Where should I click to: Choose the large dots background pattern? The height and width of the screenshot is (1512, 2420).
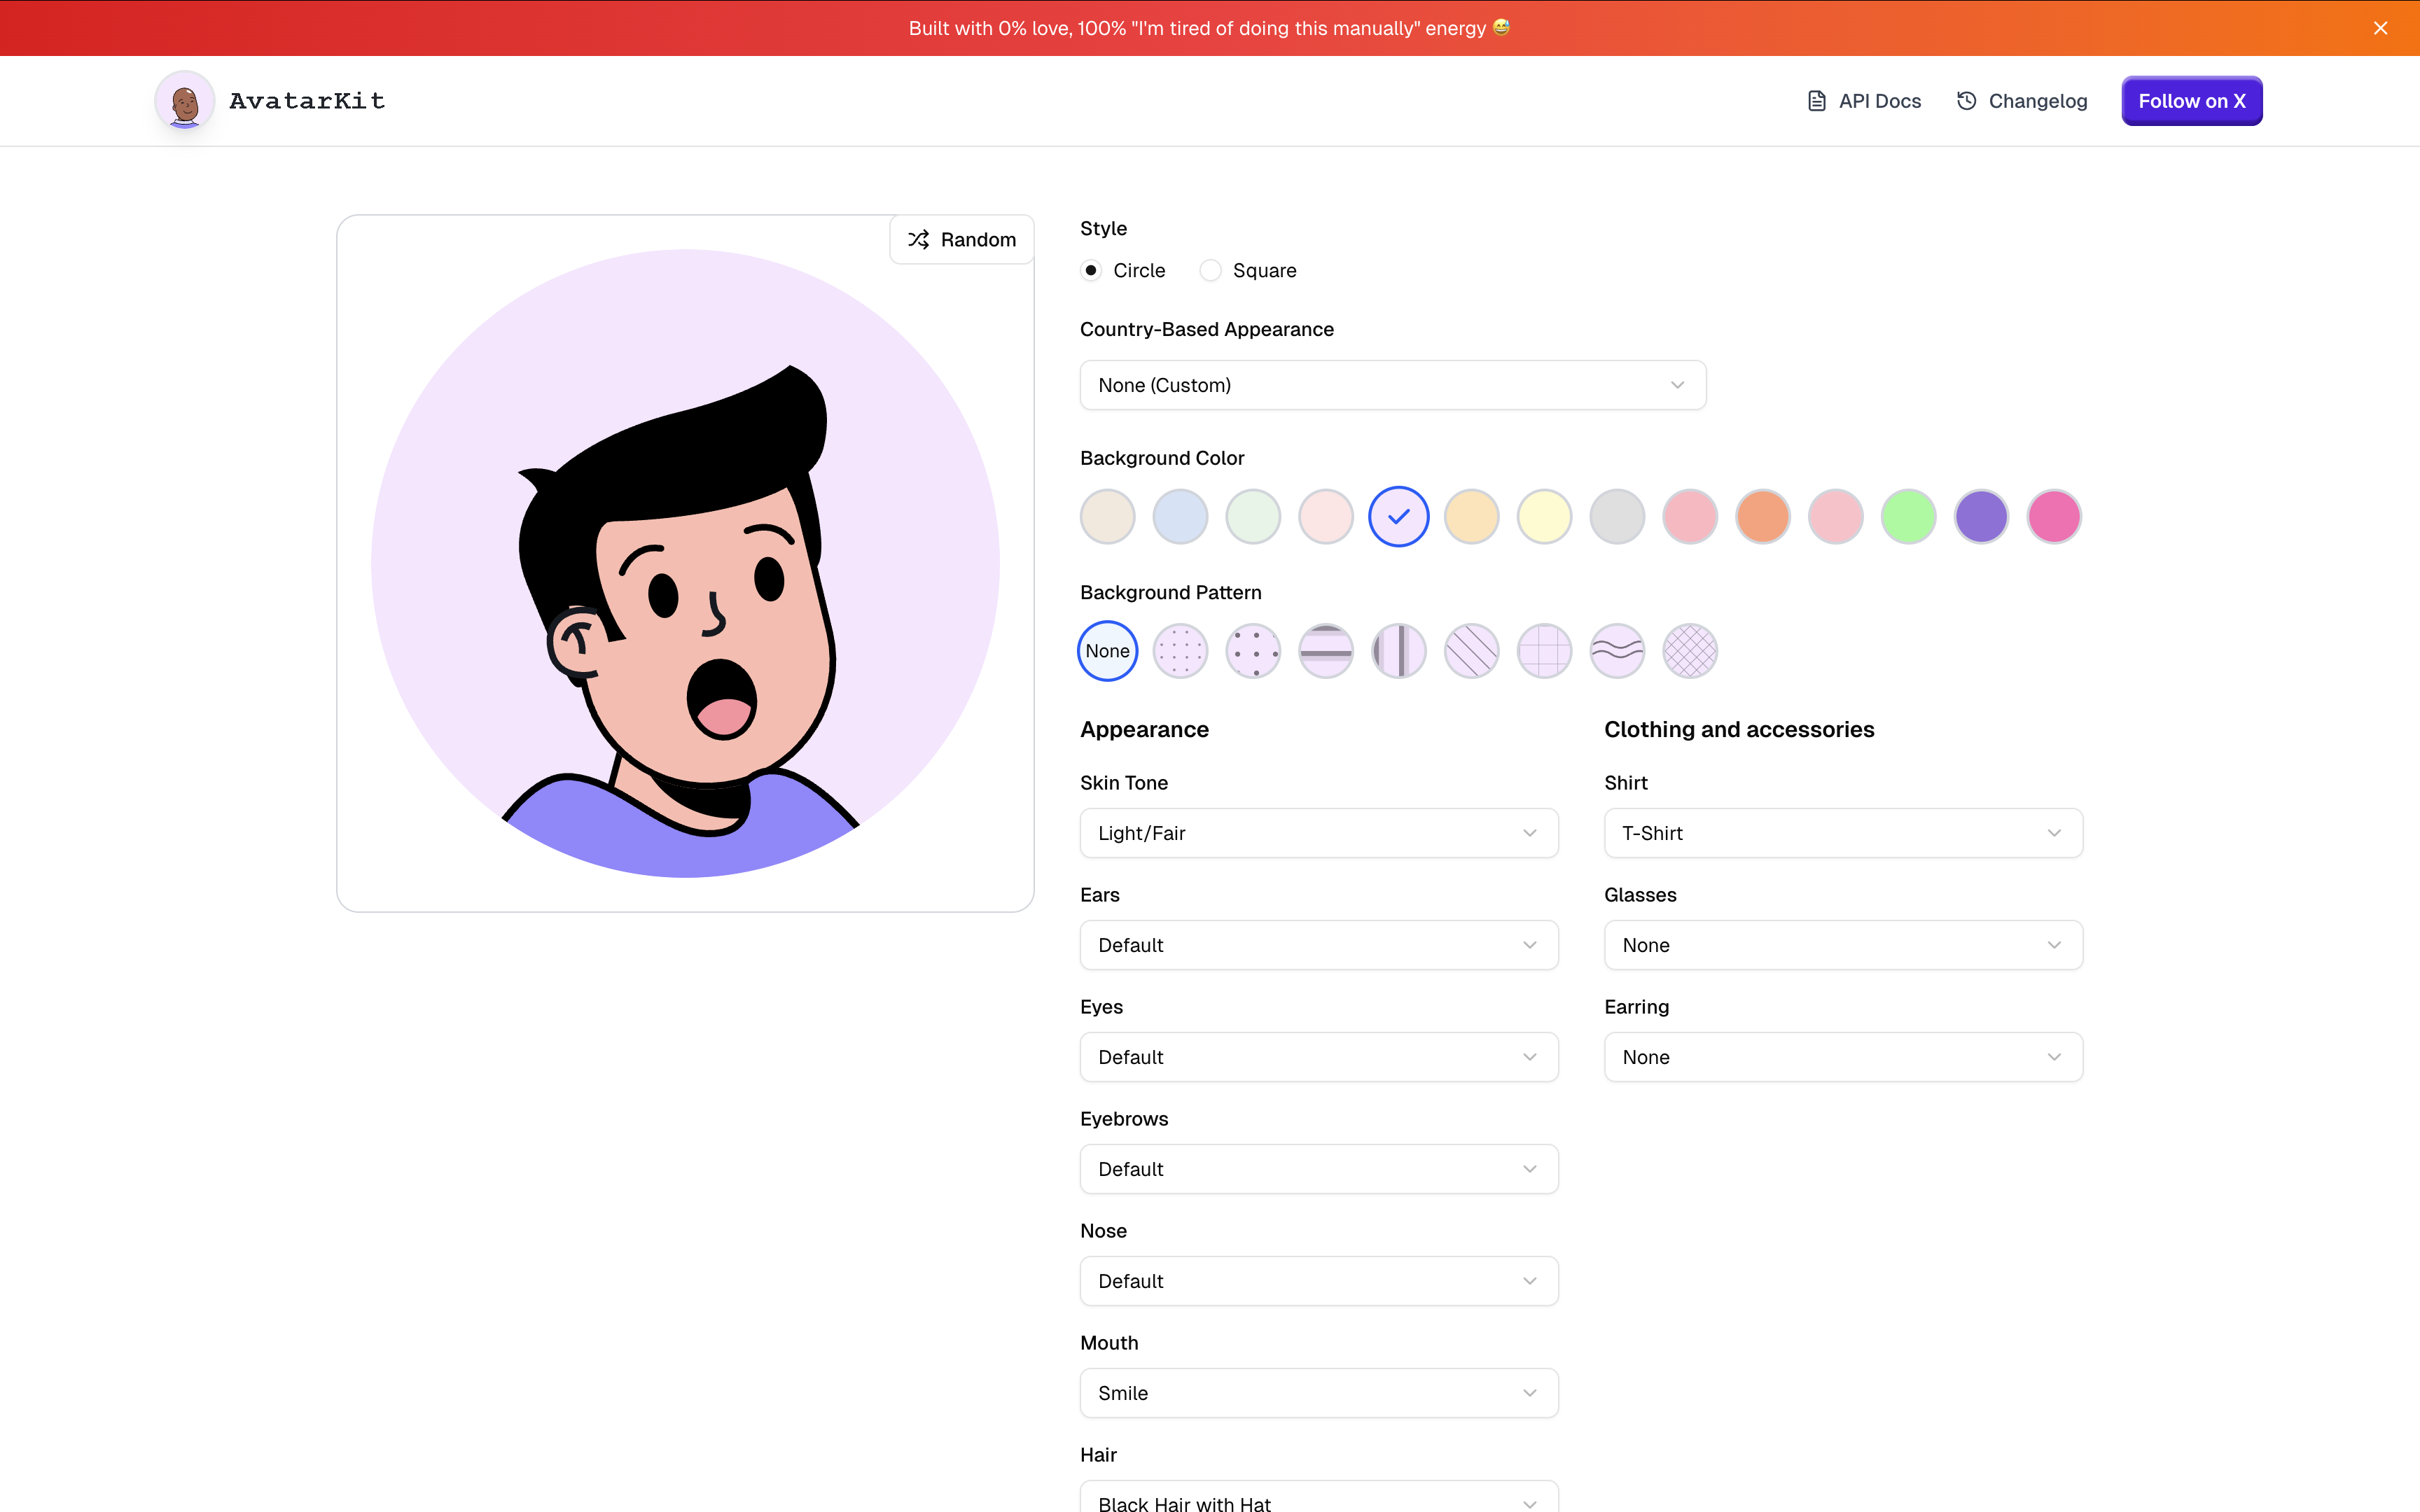pos(1253,651)
